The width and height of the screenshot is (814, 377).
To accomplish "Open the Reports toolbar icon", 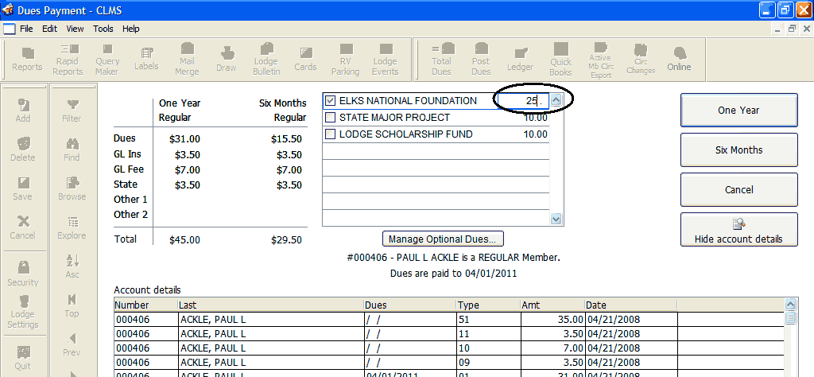I will [27, 59].
